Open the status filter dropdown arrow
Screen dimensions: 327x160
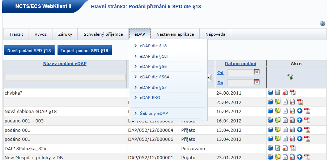click(209, 77)
